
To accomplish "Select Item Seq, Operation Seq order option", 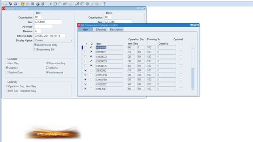I will click(7, 91).
